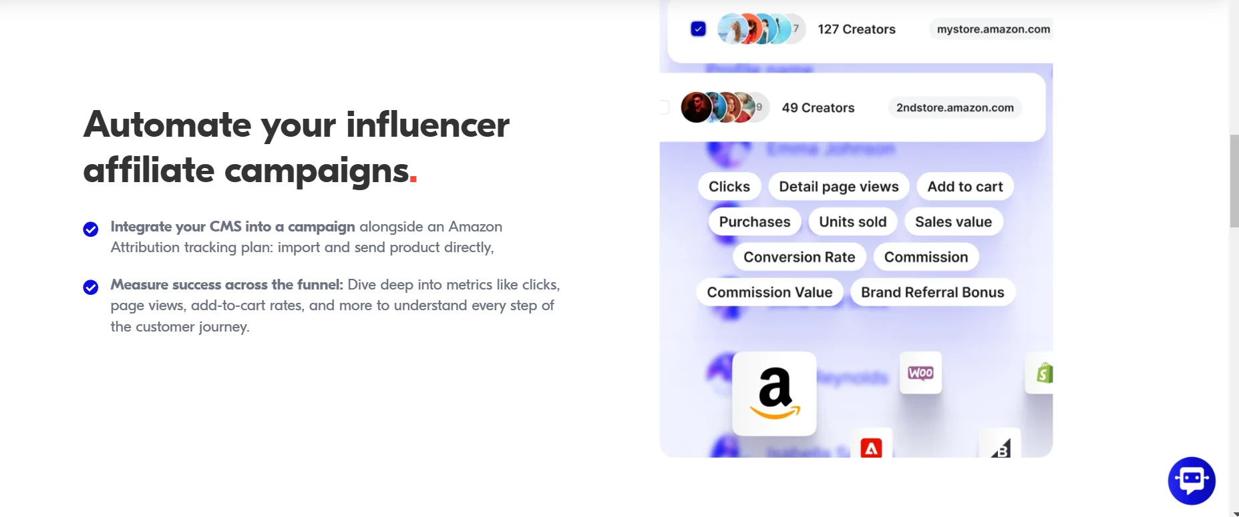This screenshot has height=517, width=1239.
Task: Select the Brand Referral Bonus chip
Action: click(x=932, y=293)
